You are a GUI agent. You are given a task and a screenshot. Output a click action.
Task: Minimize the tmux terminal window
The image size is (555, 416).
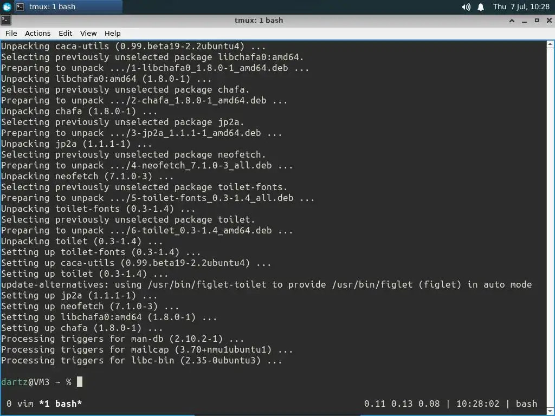click(525, 21)
